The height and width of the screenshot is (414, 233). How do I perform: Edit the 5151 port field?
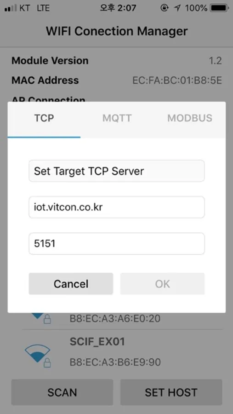(117, 244)
